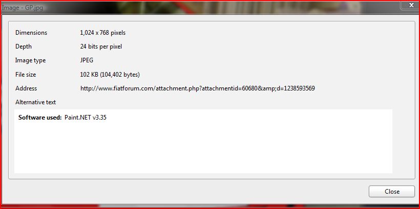The width and height of the screenshot is (420, 209).
Task: Click the Address label
Action: tap(26, 88)
